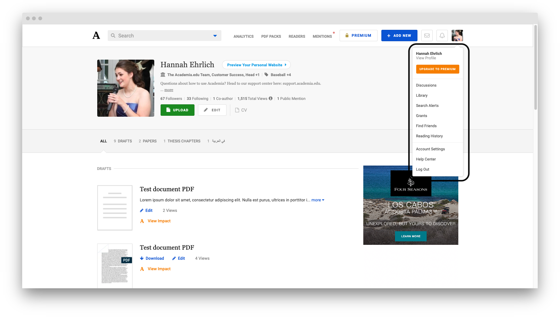Open the notifications bell icon
Viewport: 560px width, 320px height.
[x=442, y=36]
